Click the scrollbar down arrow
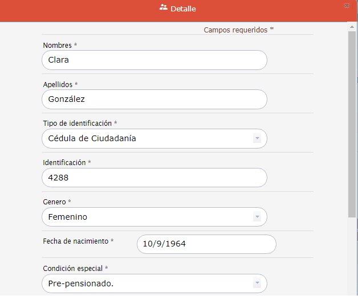The image size is (358, 296). [x=352, y=291]
